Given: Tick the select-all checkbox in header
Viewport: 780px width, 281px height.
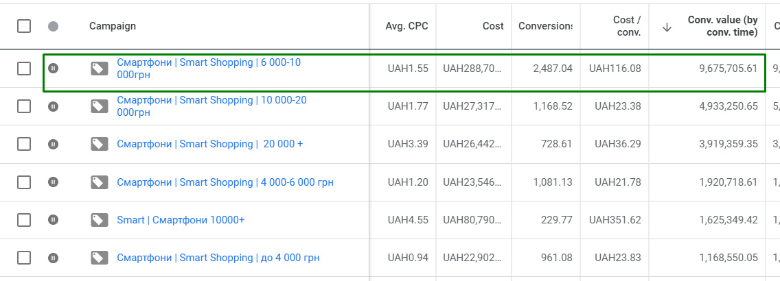Looking at the screenshot, I should [x=24, y=26].
